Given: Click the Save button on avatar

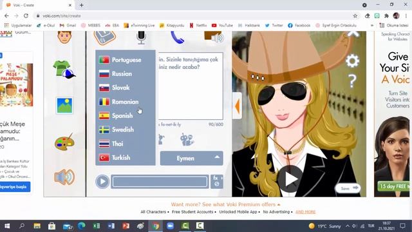Looking at the screenshot, I should point(348,188).
